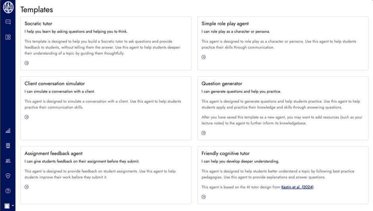This screenshot has width=373, height=211.
Task: Open the help question mark icon
Action: (x=8, y=191)
